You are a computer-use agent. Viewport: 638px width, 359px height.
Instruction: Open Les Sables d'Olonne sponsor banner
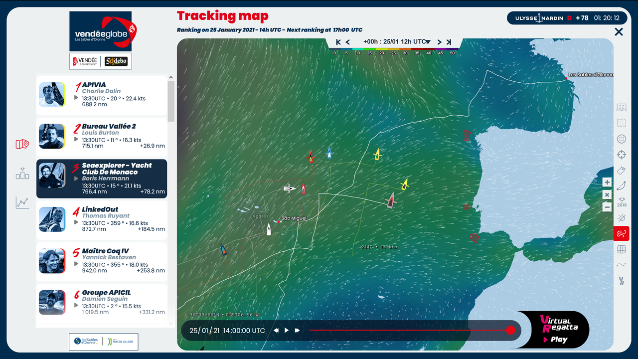(x=103, y=342)
